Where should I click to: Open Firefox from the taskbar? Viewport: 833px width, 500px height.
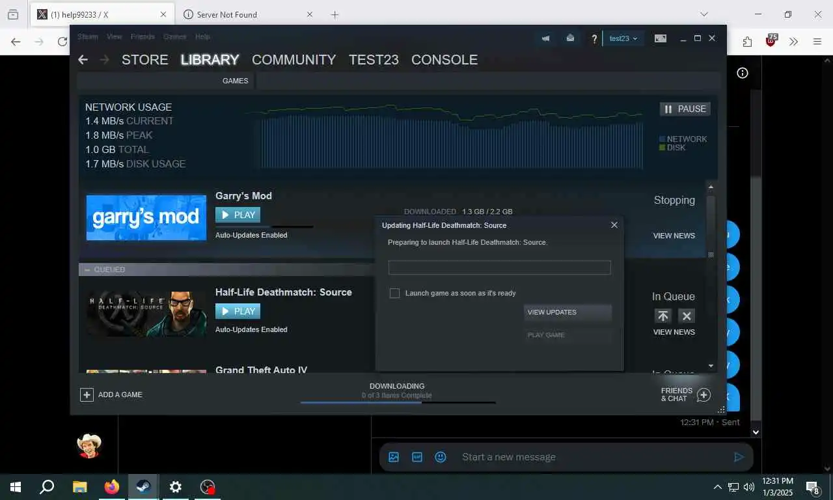click(112, 486)
